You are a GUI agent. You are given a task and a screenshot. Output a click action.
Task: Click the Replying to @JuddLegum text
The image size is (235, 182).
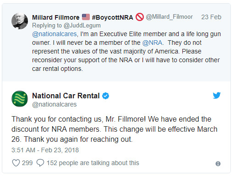point(66,26)
